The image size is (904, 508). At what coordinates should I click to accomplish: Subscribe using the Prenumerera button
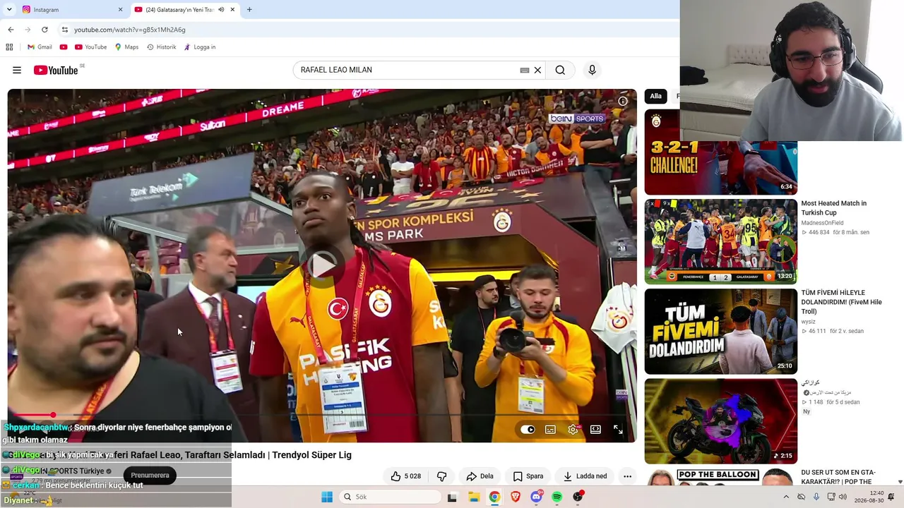pyautogui.click(x=150, y=476)
